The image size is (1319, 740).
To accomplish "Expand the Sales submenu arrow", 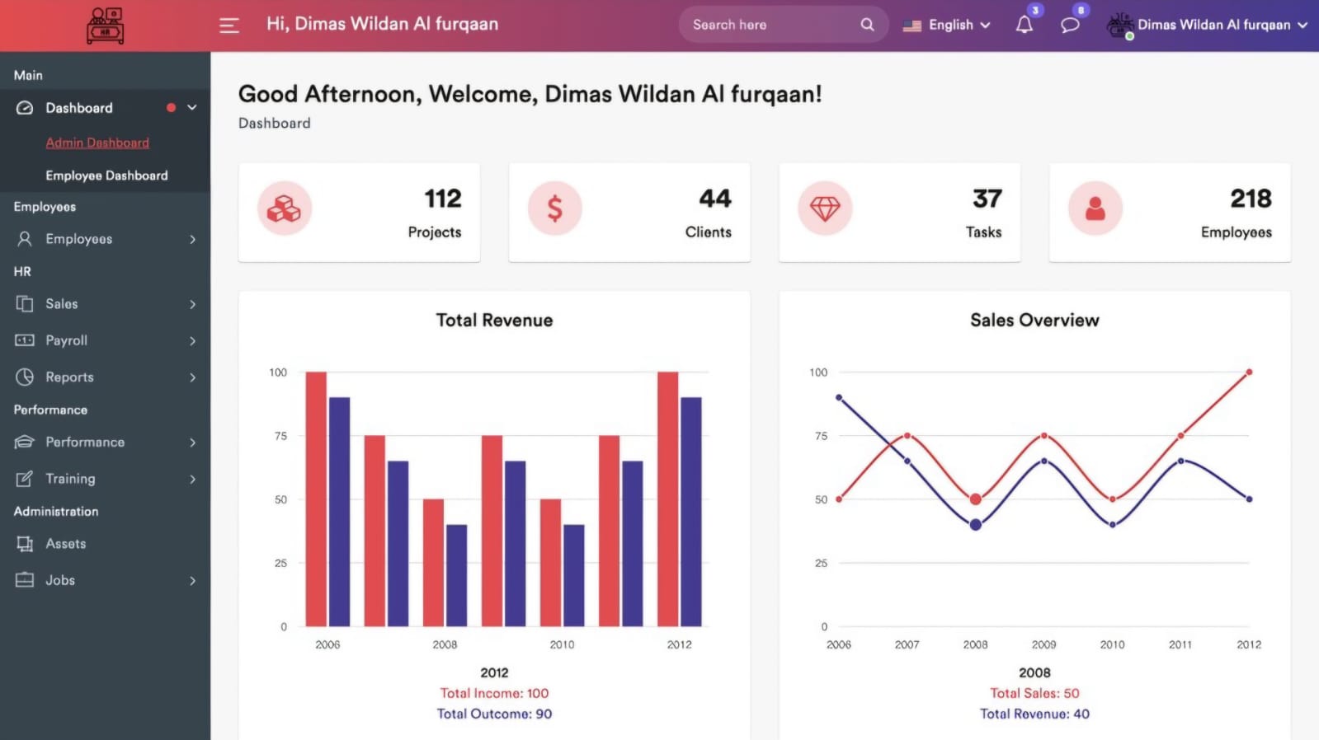I will (x=193, y=304).
